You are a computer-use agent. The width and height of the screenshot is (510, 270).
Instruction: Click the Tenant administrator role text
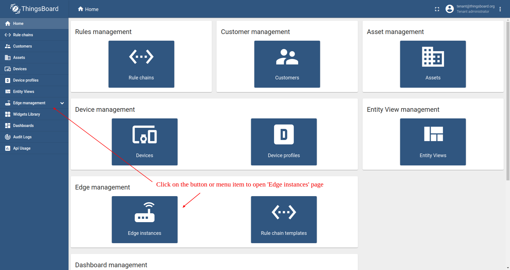[473, 12]
